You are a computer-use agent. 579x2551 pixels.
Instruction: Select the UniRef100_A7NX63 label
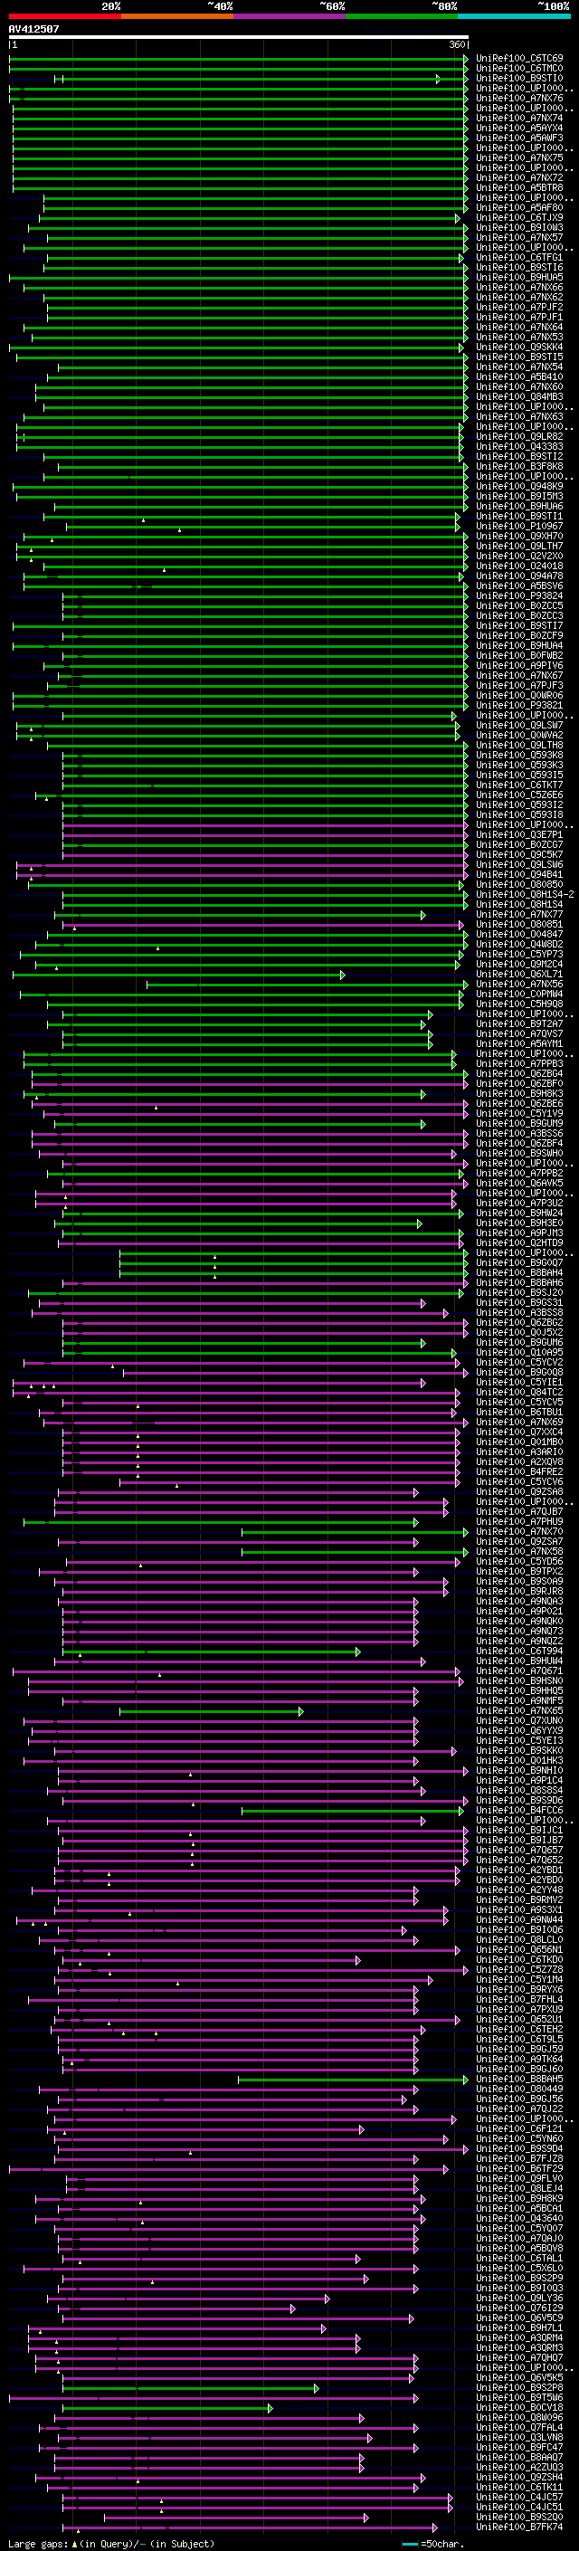519,417
